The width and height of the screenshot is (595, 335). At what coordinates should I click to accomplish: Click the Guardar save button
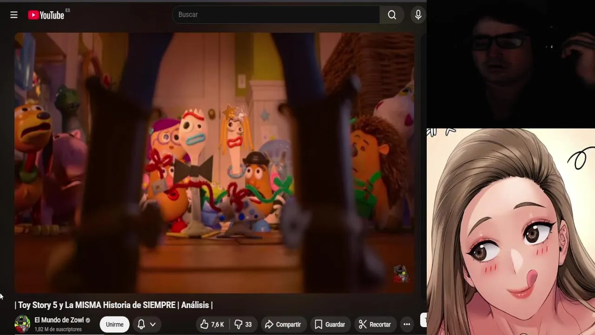click(330, 324)
